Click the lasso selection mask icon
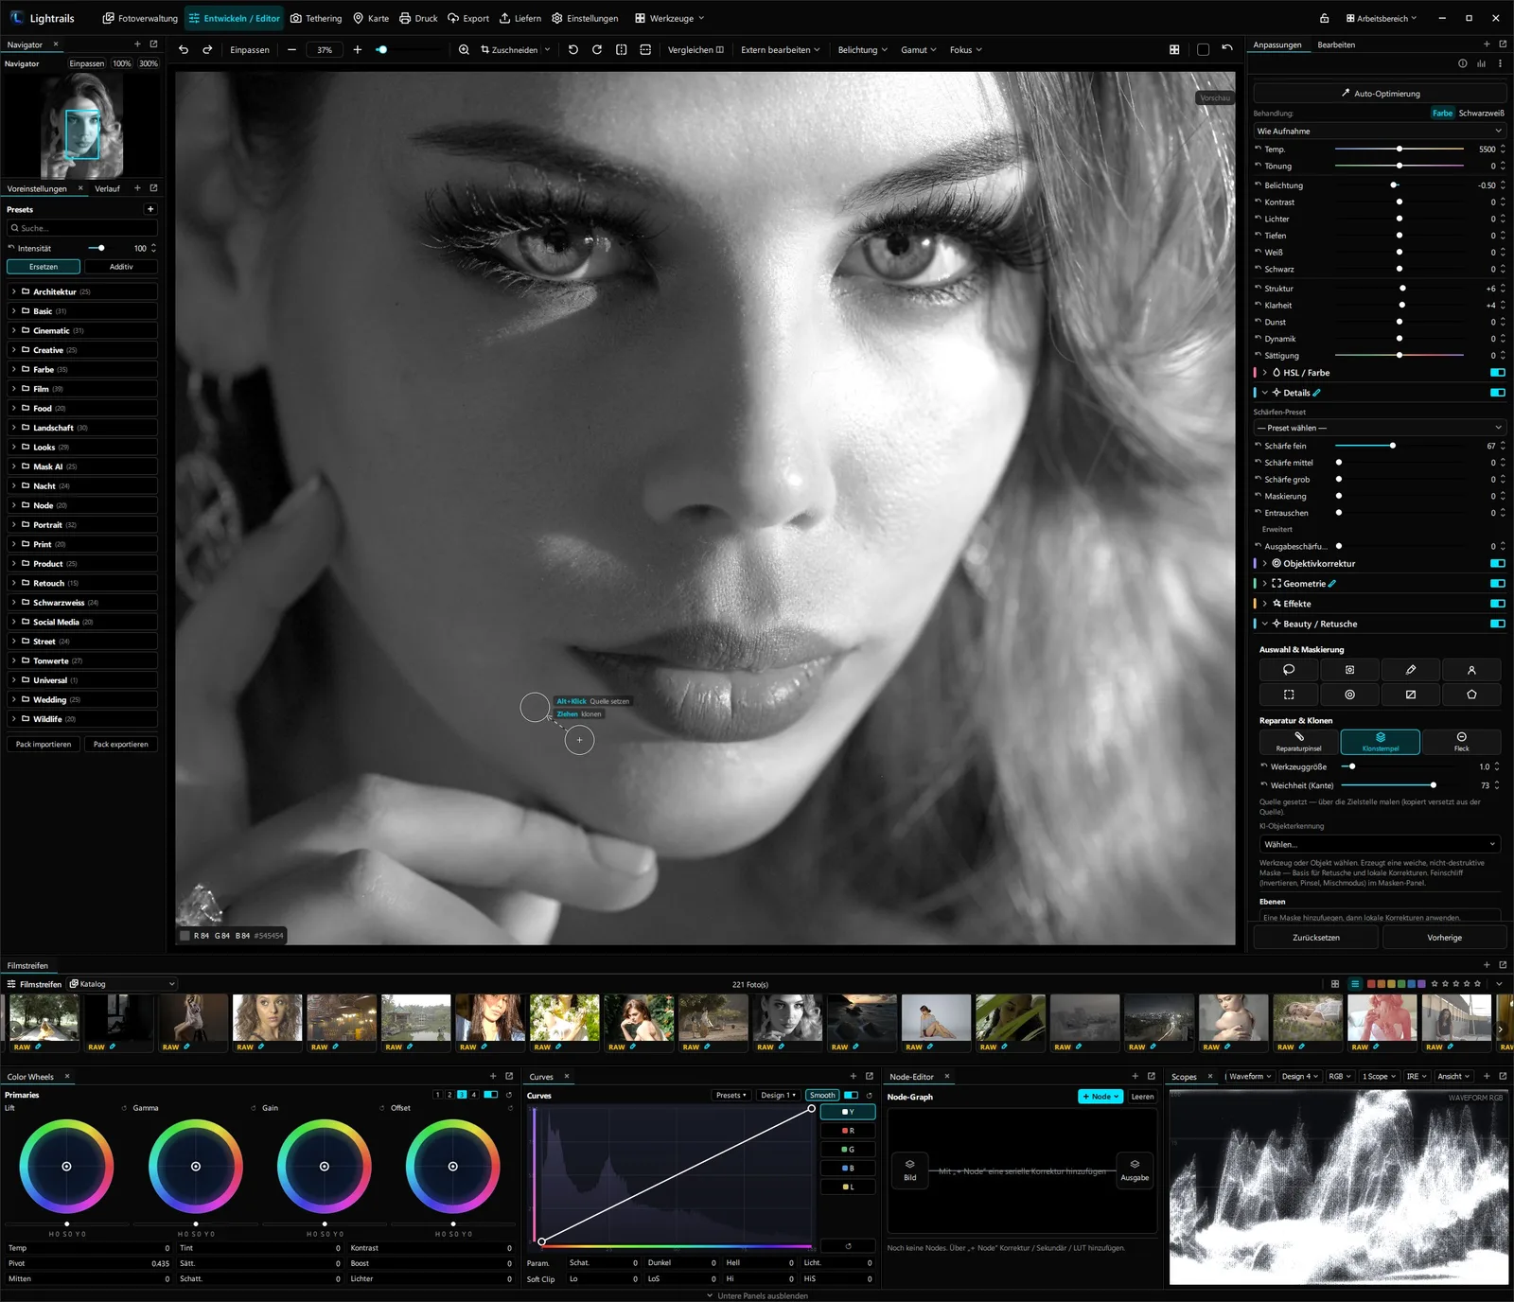 [1289, 670]
